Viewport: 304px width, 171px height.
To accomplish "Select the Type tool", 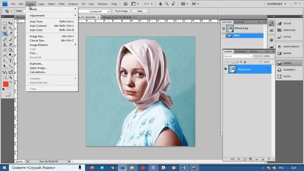I will click(x=10, y=61).
